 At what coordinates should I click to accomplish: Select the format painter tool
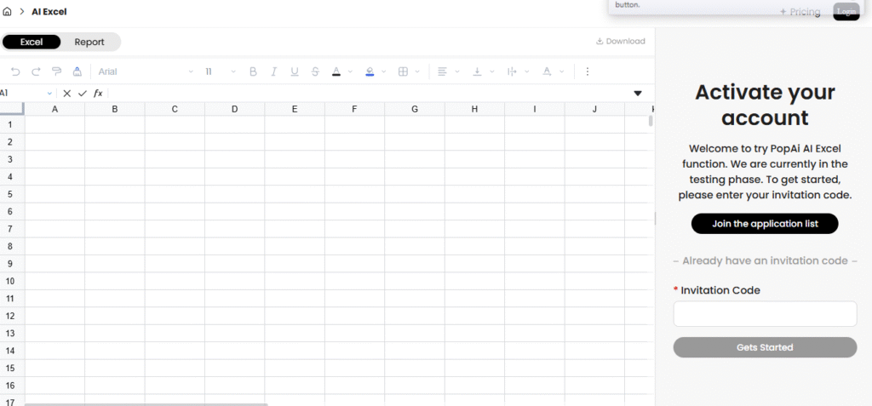pos(57,71)
